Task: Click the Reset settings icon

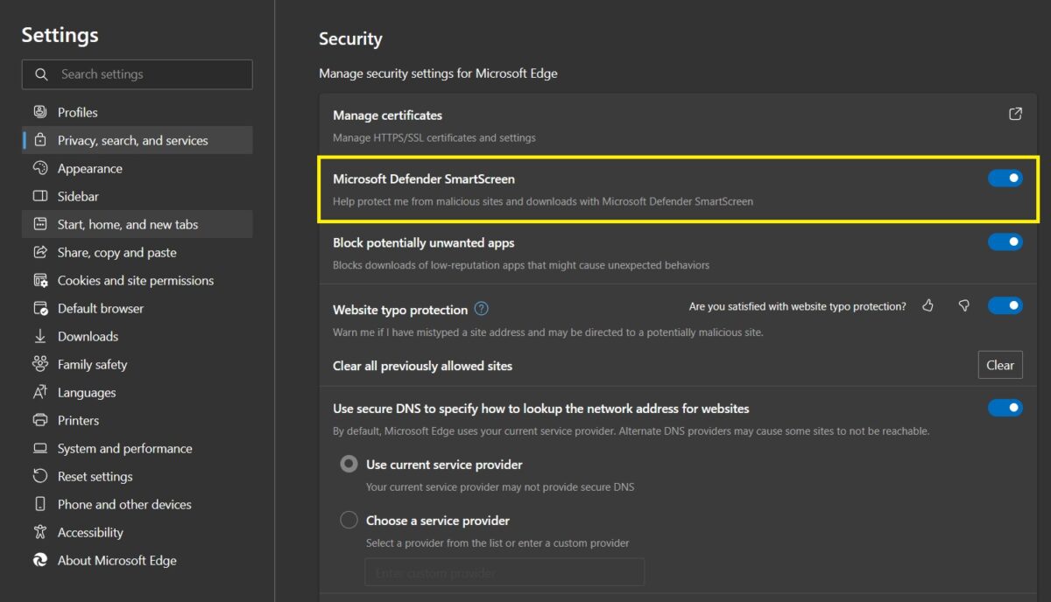Action: click(40, 476)
